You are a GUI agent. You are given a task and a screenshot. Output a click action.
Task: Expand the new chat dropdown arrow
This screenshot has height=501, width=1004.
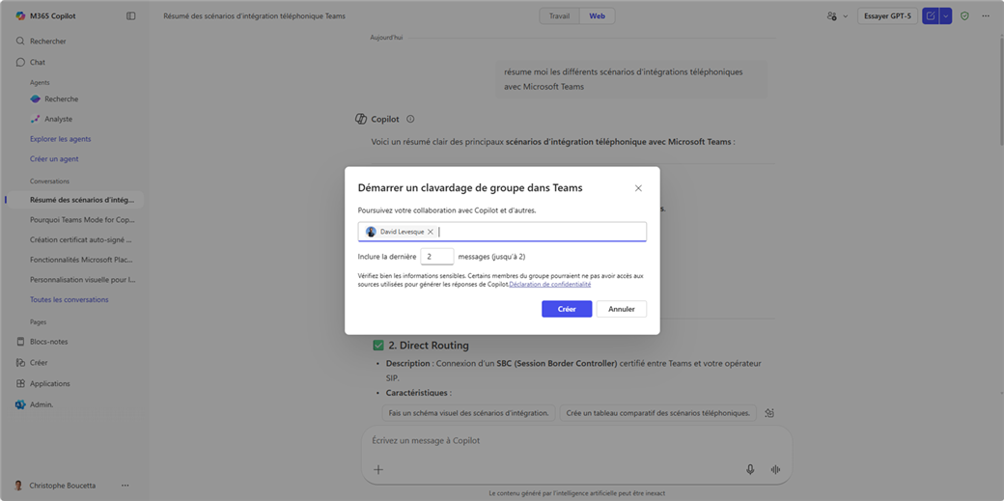pos(946,16)
